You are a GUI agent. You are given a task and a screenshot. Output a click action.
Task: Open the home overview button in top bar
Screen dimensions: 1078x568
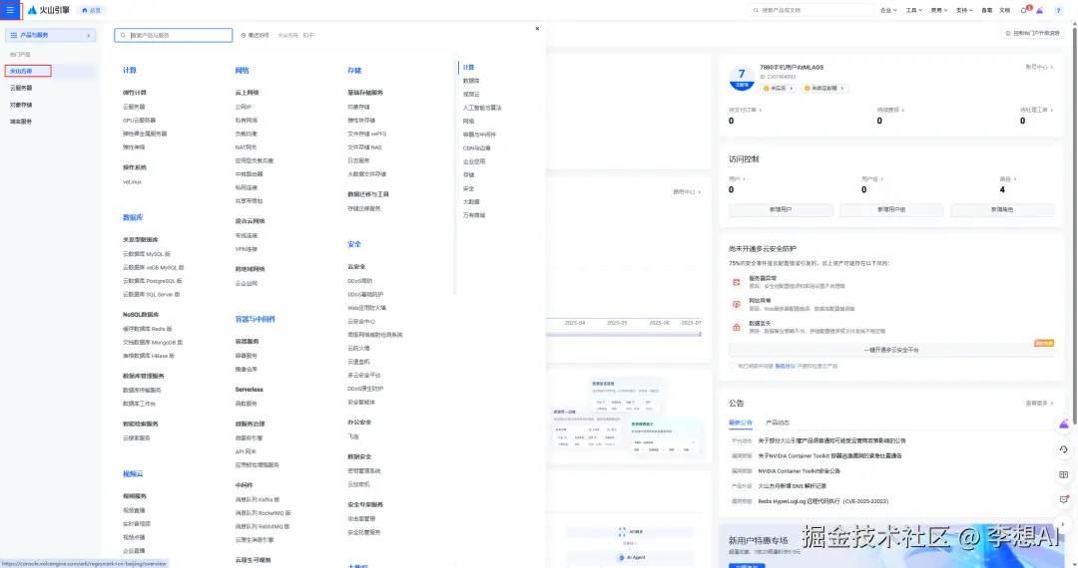click(x=92, y=10)
